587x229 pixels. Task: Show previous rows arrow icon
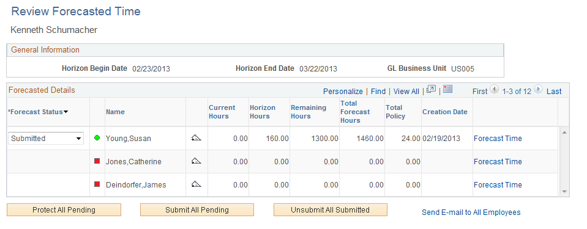(494, 89)
